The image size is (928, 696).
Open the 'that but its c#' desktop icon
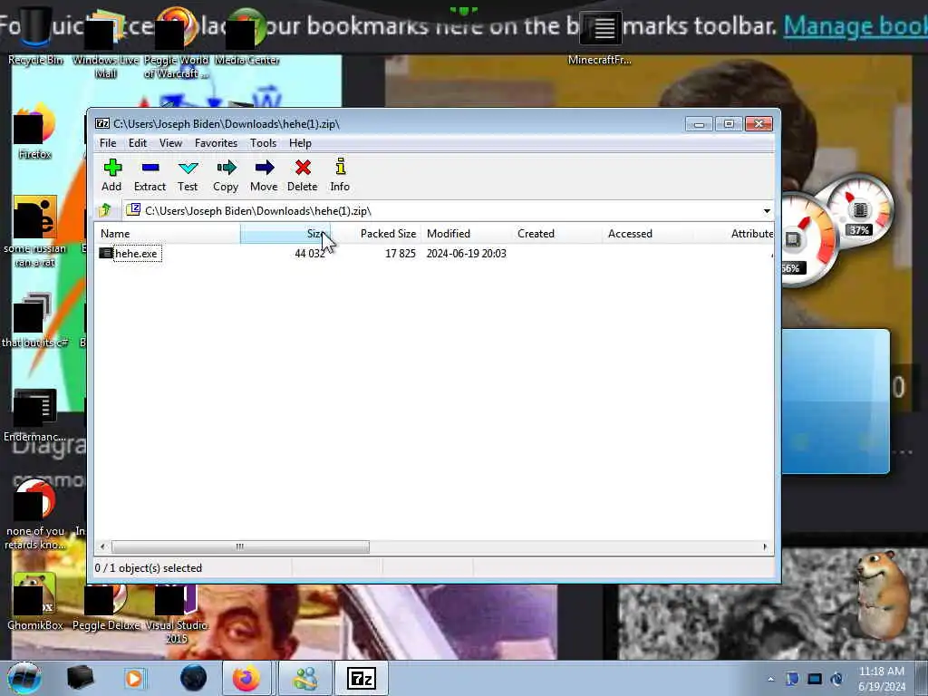(x=35, y=320)
